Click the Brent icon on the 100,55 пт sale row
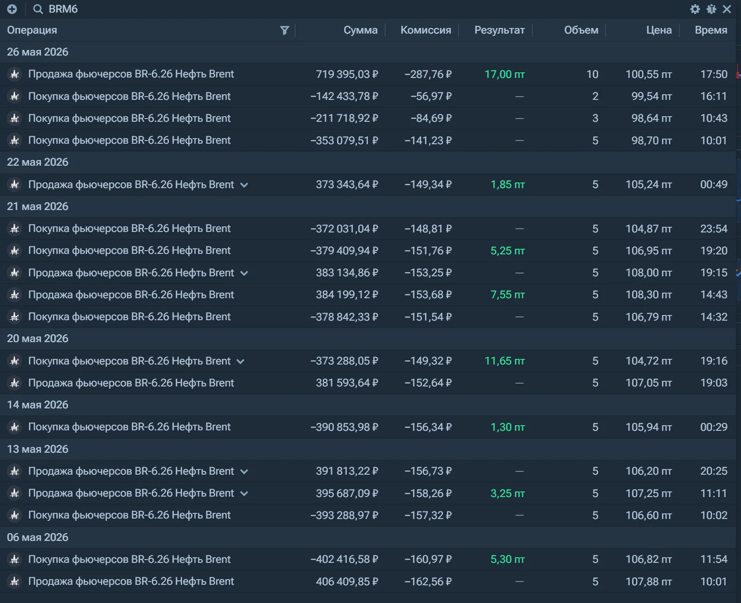The width and height of the screenshot is (741, 603). (x=15, y=74)
